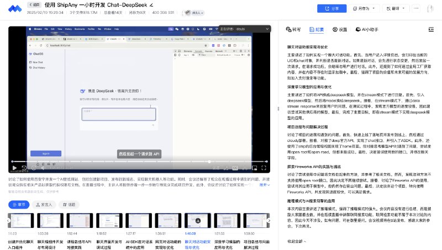Open the AI Assistant (AI小助手) tab
The image size is (442, 250).
367,29
